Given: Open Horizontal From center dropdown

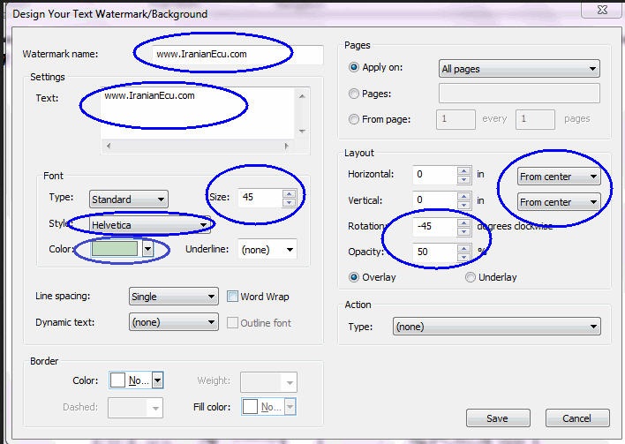Looking at the screenshot, I should [x=559, y=177].
